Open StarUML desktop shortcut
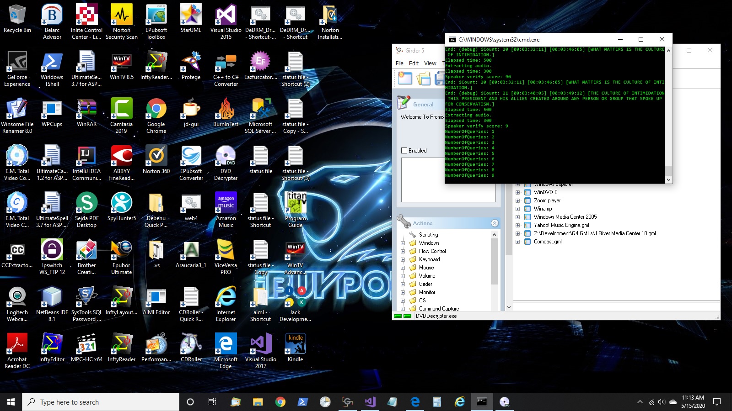 191,19
